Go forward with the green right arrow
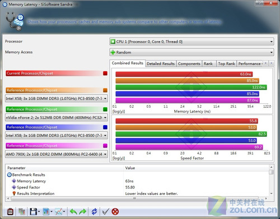Screen dimensions: 280x219 click(83, 212)
